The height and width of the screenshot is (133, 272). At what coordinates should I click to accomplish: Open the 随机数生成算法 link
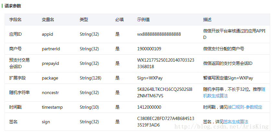tap(234, 92)
